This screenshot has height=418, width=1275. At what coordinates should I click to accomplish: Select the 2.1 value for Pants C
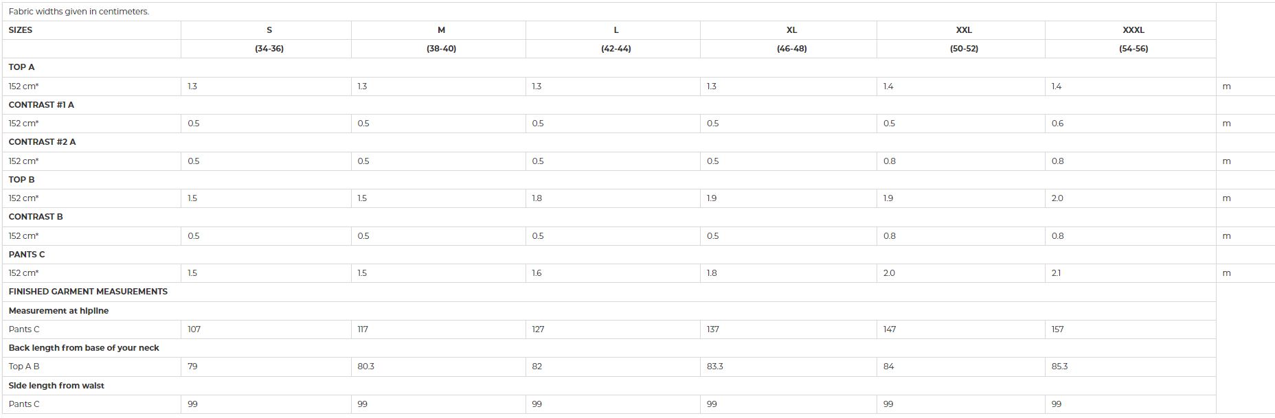(x=1056, y=273)
